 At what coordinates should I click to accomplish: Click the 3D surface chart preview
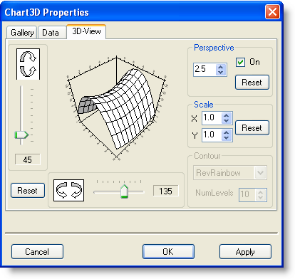point(116,108)
